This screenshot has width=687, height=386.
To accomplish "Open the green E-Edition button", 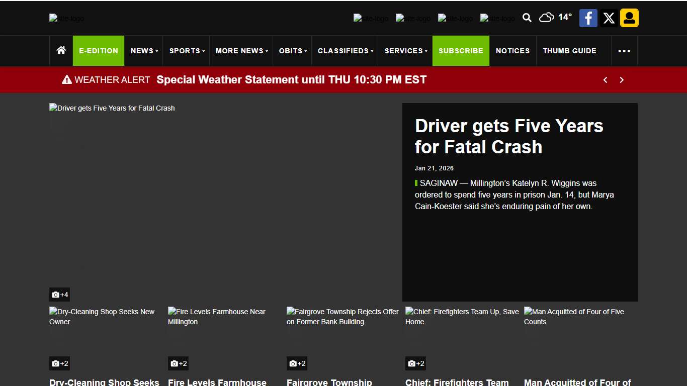I will [x=99, y=51].
